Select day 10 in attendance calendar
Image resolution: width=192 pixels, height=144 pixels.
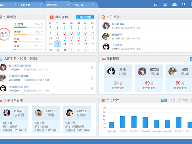[x=65, y=33]
